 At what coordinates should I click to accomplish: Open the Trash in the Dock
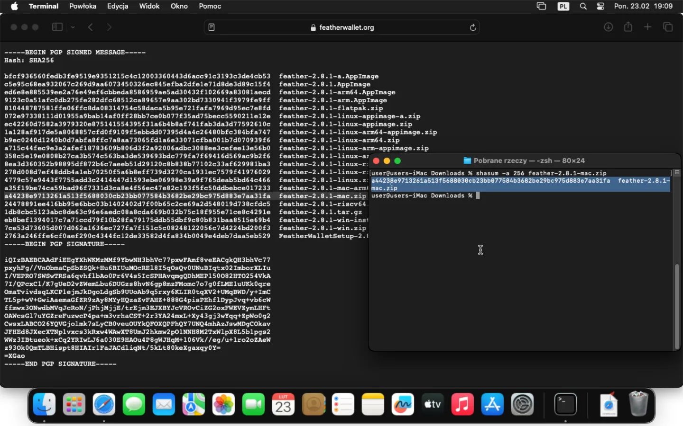[638, 405]
